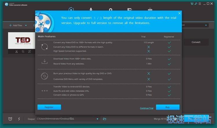217x128 pixels.
Task: Switch to the Download tab icon
Action: point(91,9)
